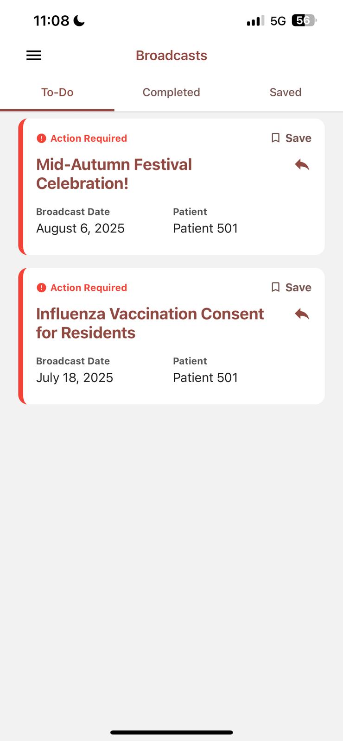
Task: Click the alert icon on the Mid-Autumn Festival card
Action: tap(41, 138)
